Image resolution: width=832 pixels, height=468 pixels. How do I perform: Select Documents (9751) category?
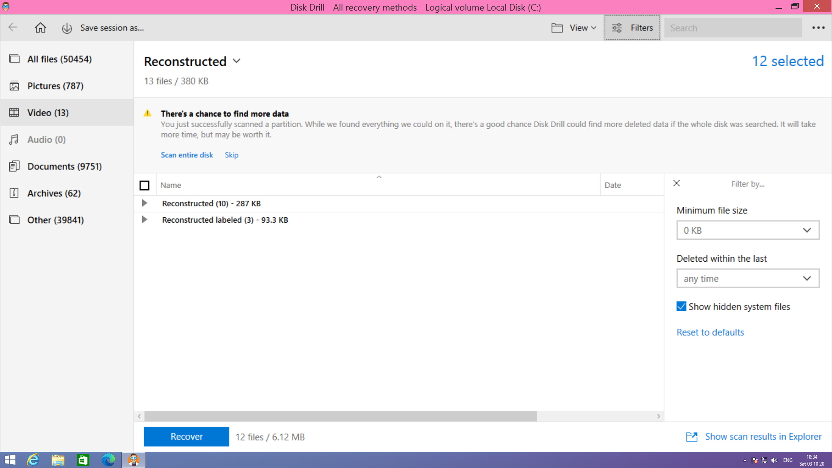click(67, 166)
